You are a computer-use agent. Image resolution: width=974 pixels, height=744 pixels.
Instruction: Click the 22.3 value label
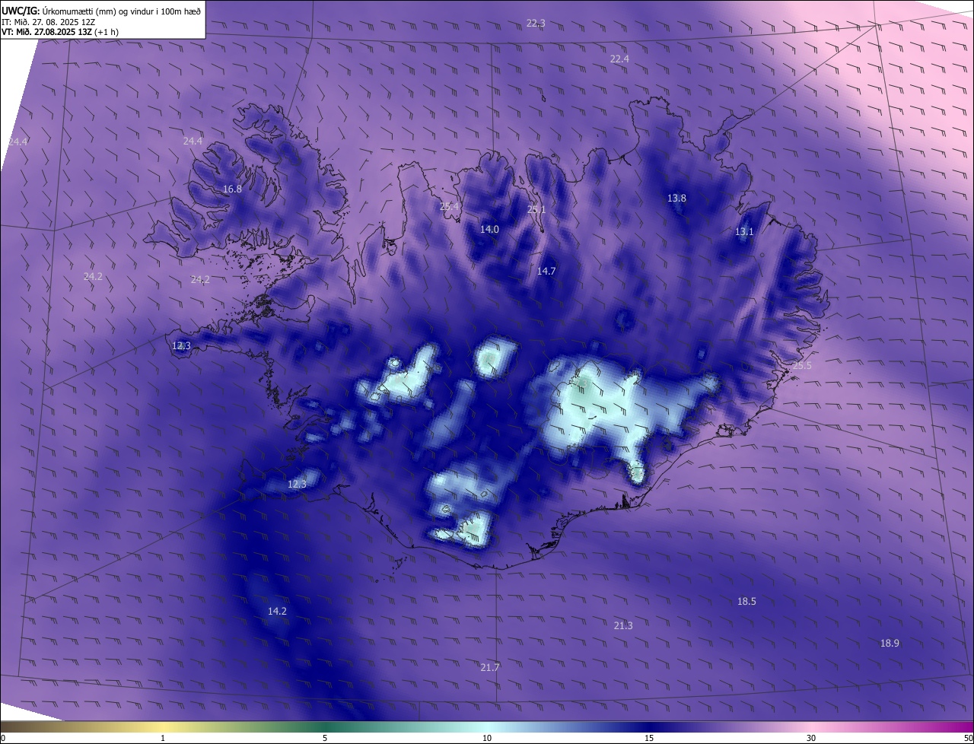[x=536, y=24]
